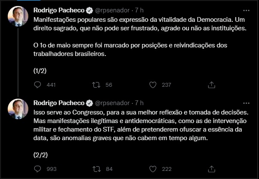Reply to the first tweet (441 replies)
Image resolution: width=259 pixels, height=179 pixels.
coord(37,85)
